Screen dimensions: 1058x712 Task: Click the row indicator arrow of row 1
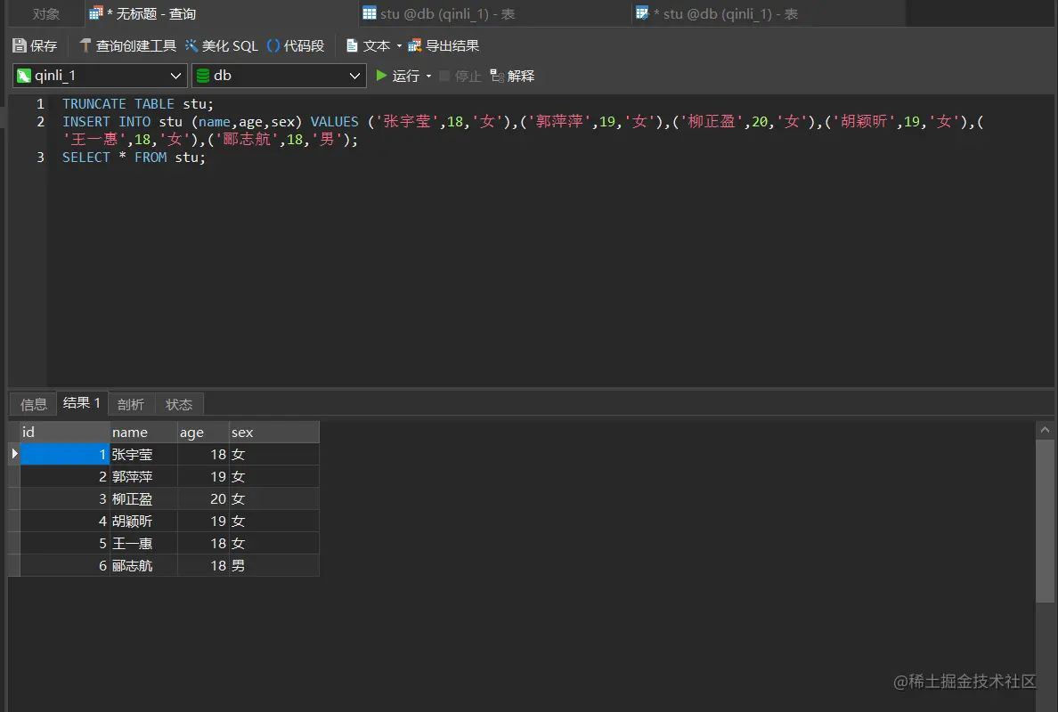click(14, 454)
